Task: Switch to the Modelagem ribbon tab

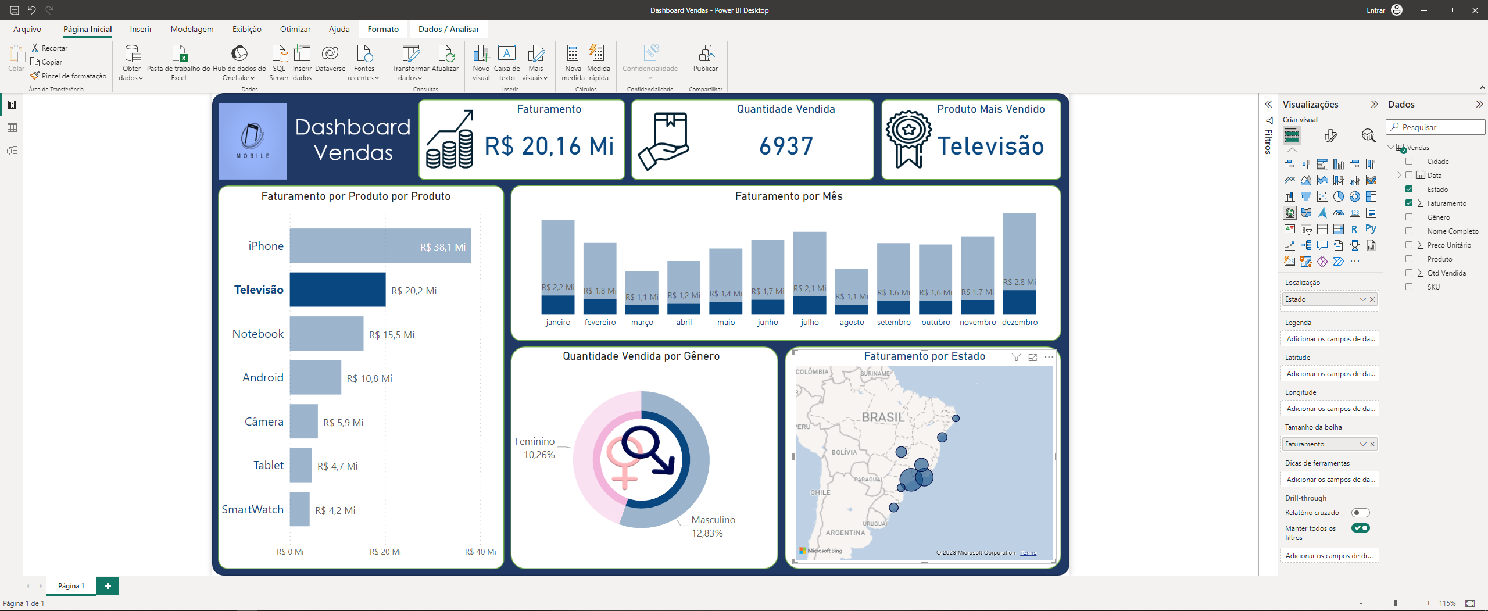Action: pos(192,29)
